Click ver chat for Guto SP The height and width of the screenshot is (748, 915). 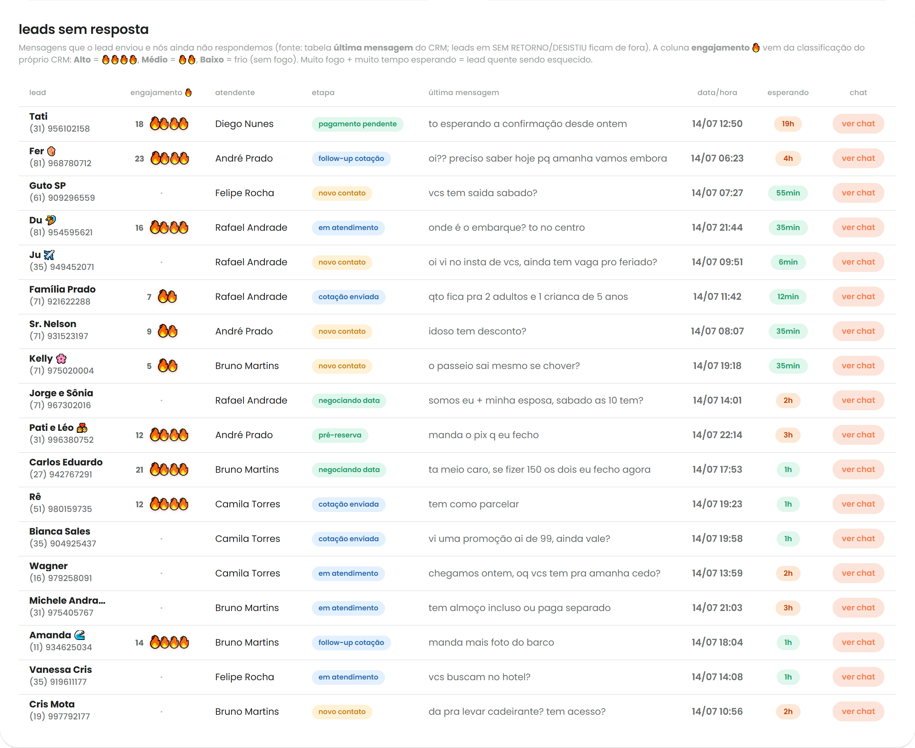(x=858, y=192)
